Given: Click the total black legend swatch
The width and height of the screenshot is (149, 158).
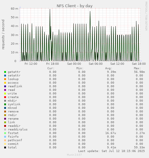Looking at the screenshot, I should [5, 148].
